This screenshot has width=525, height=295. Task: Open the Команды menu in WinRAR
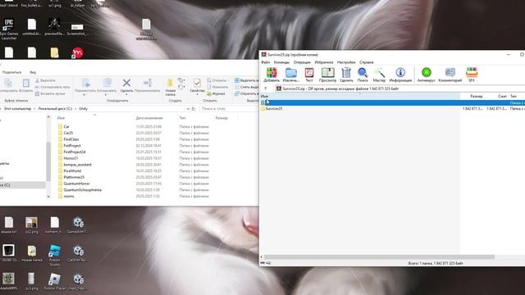click(x=281, y=62)
